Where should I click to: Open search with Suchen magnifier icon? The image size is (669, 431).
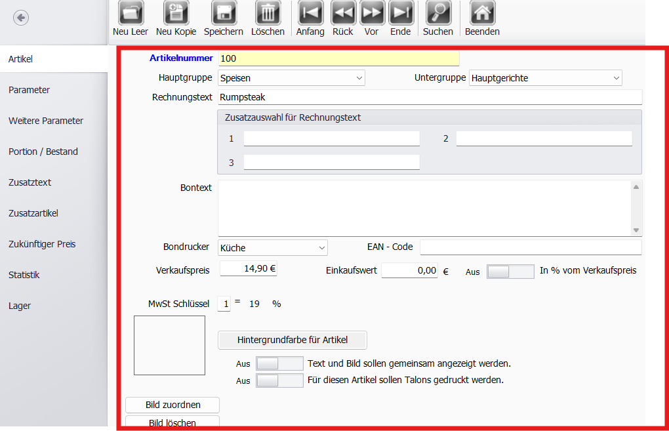tap(438, 13)
